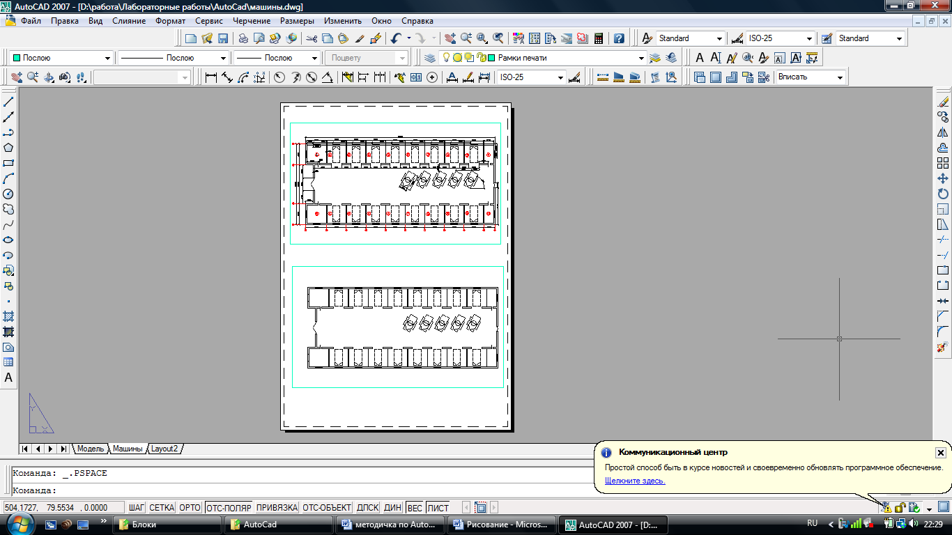Open Help with the question mark icon
This screenshot has width=952, height=535.
[619, 38]
